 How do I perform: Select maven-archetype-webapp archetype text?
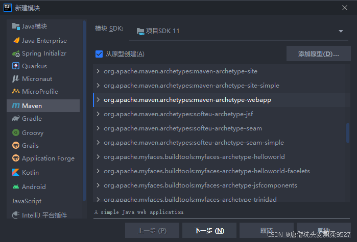187,100
